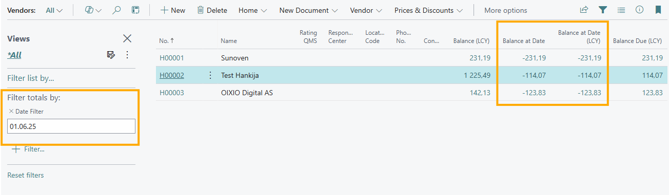Expand the Vendors All view dropdown
Screen dimensions: 669x195
coord(54,10)
